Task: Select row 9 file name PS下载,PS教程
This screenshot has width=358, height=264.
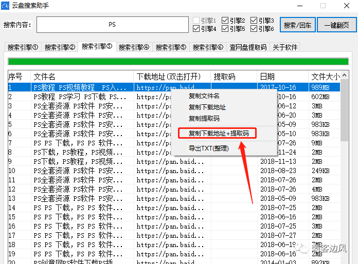Action: pyautogui.click(x=78, y=161)
